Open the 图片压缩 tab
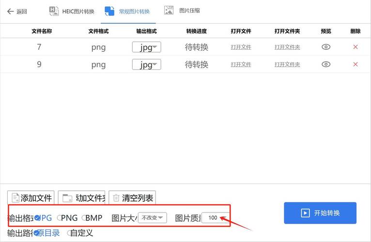The width and height of the screenshot is (371, 242). click(x=182, y=11)
